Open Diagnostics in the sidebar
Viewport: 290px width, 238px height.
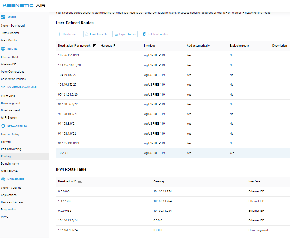(8, 210)
